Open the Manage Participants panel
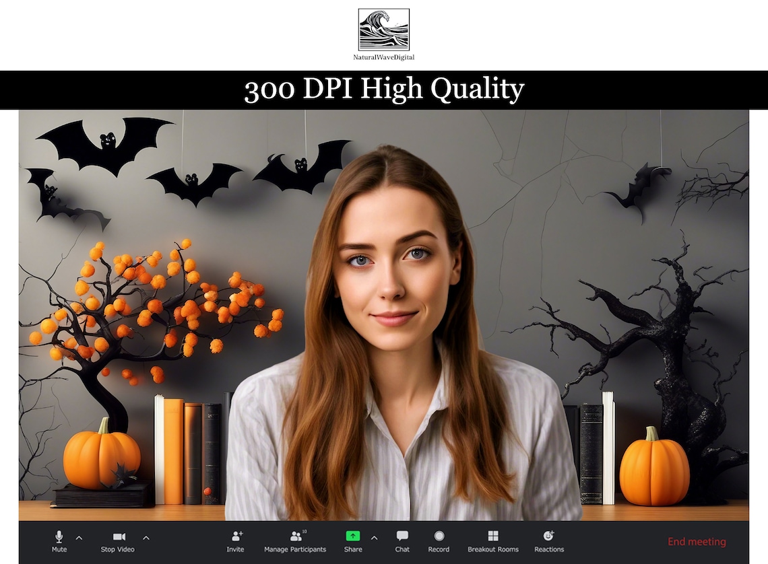The height and width of the screenshot is (564, 768). coord(295,537)
